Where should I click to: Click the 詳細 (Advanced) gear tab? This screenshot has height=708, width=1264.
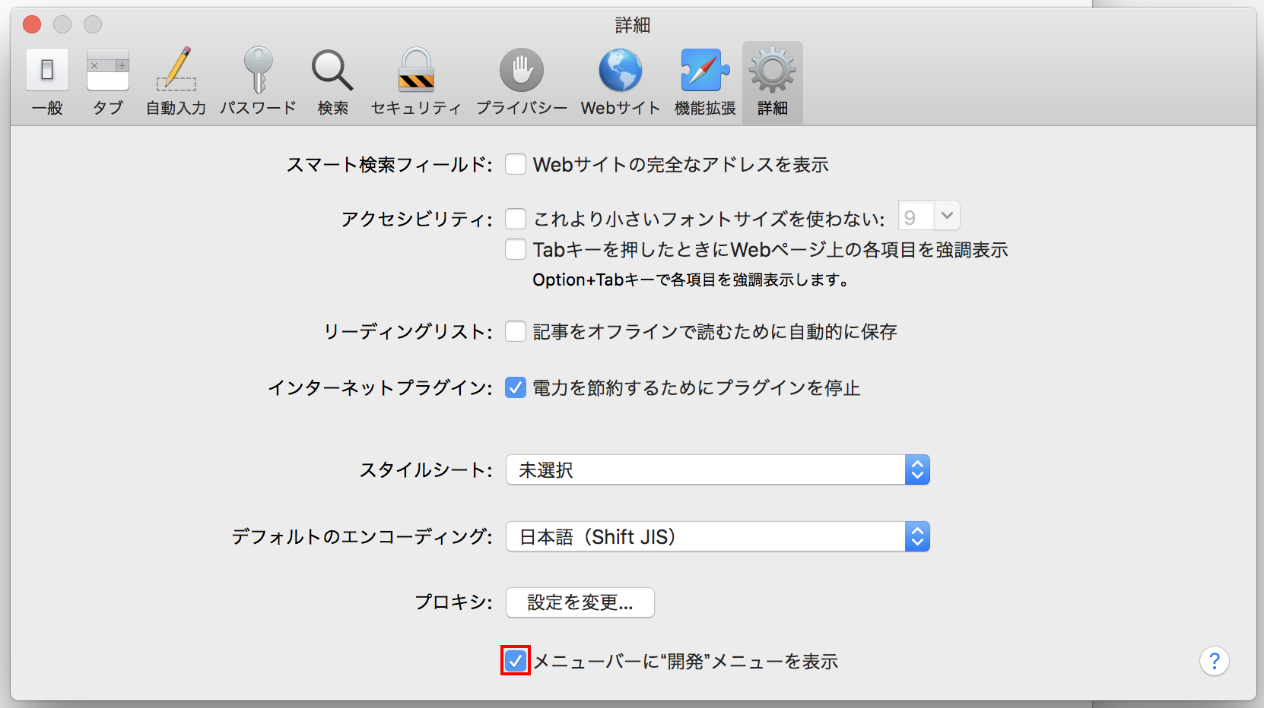773,81
